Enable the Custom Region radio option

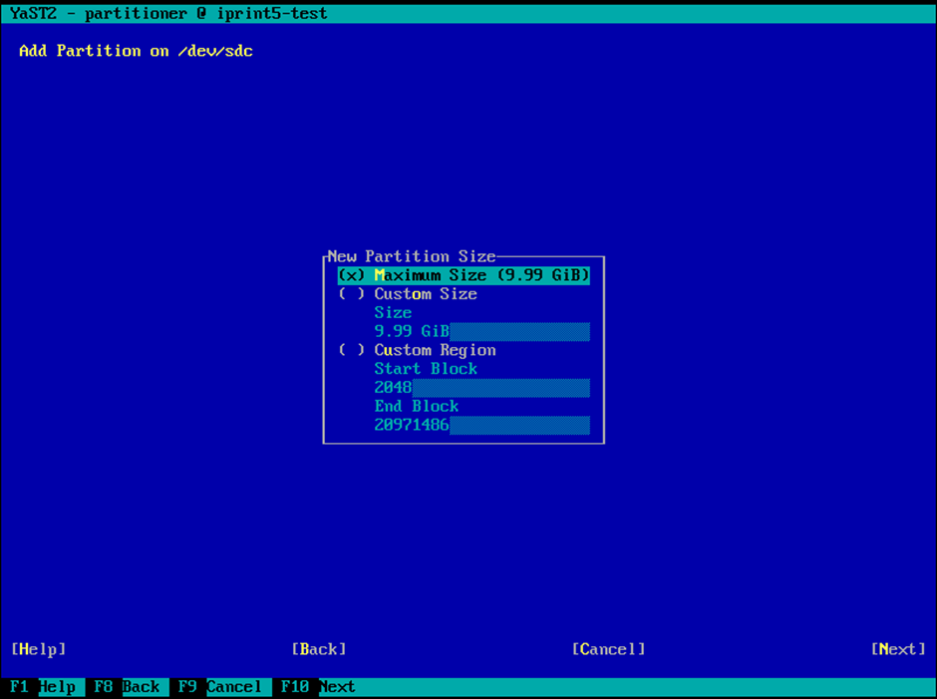[x=417, y=350]
